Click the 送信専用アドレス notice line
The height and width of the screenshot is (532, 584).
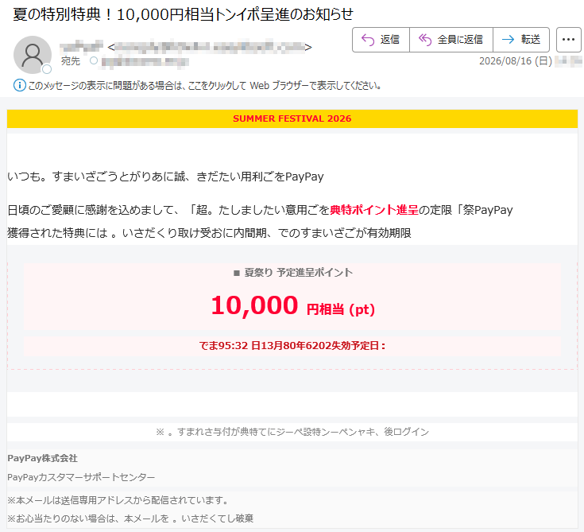point(118,500)
